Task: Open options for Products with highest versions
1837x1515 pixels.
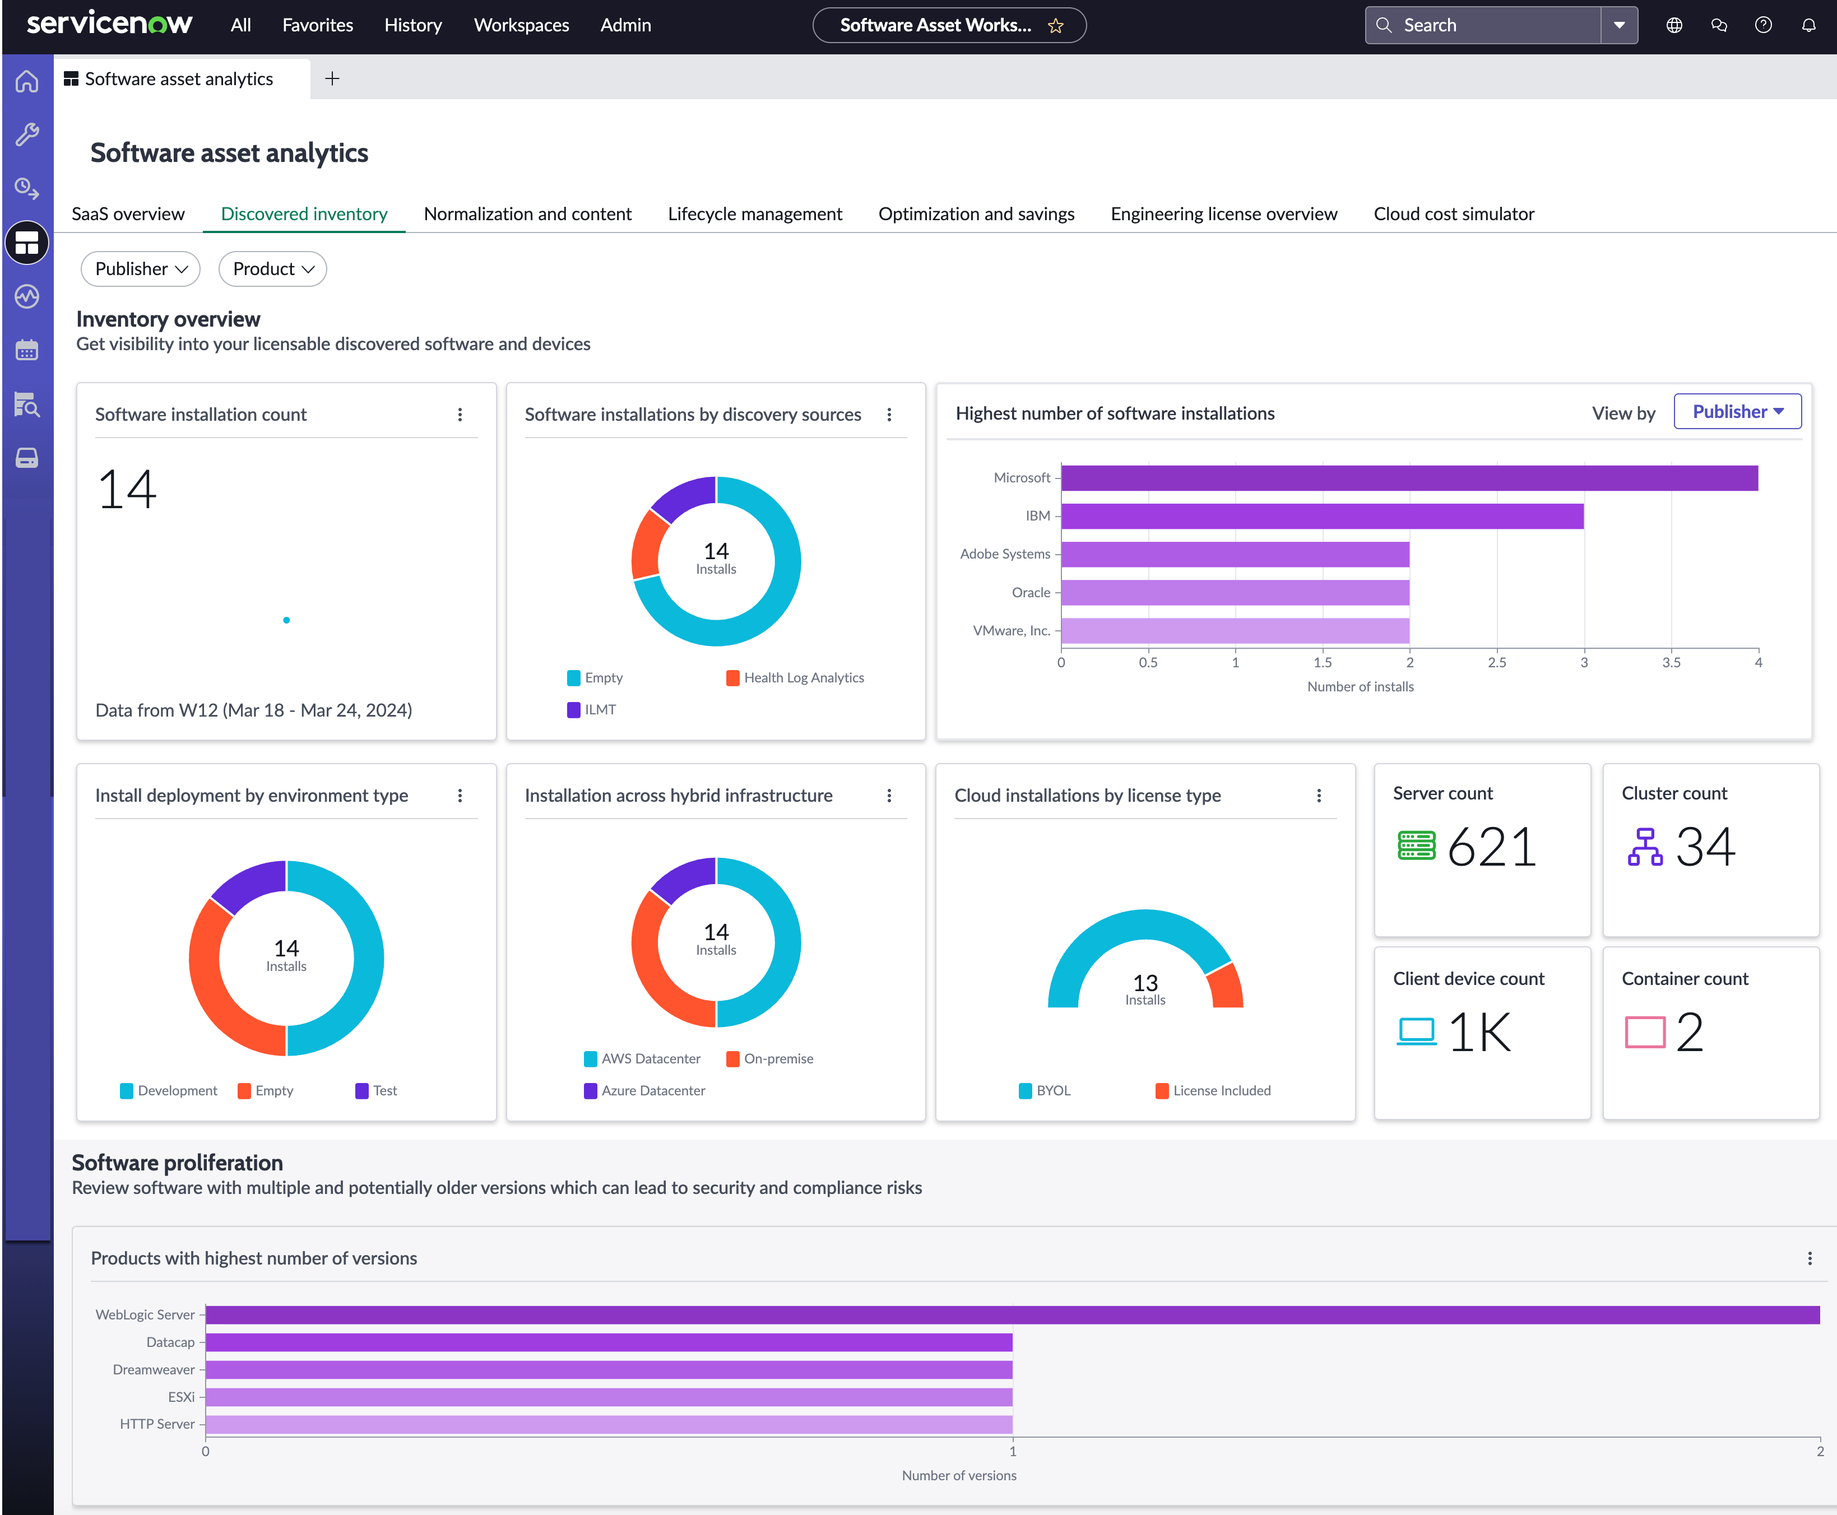Action: click(1810, 1258)
